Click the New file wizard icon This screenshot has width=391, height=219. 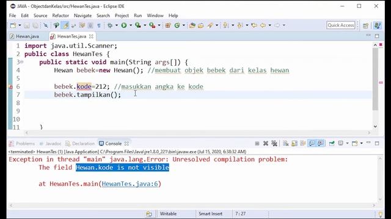[x=13, y=26]
